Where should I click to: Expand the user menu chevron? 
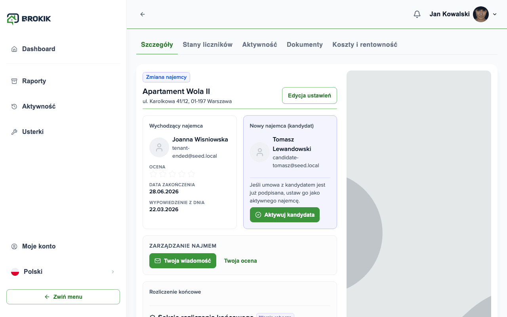coord(495,14)
